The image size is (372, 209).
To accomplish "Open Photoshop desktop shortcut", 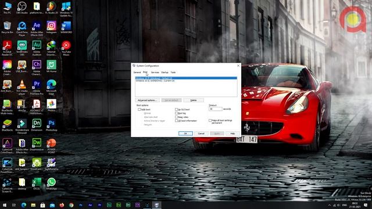I will click(x=51, y=125).
